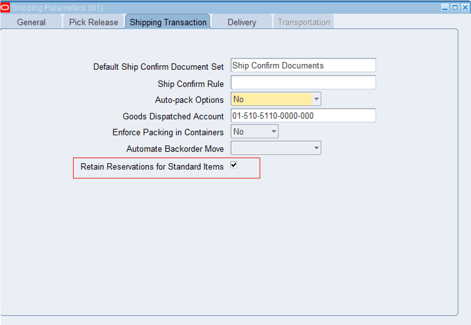The height and width of the screenshot is (325, 471).
Task: Uncheck Retain Reservations for Standard Items
Action: [234, 165]
